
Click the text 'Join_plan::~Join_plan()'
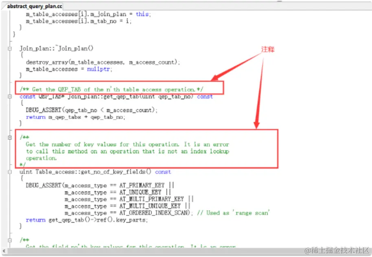click(57, 48)
